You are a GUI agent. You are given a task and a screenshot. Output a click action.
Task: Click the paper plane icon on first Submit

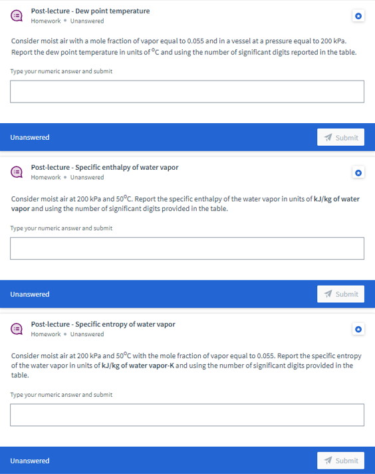tap(328, 138)
